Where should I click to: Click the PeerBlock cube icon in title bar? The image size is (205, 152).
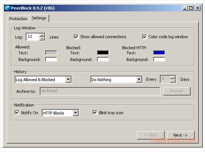pos(8,8)
